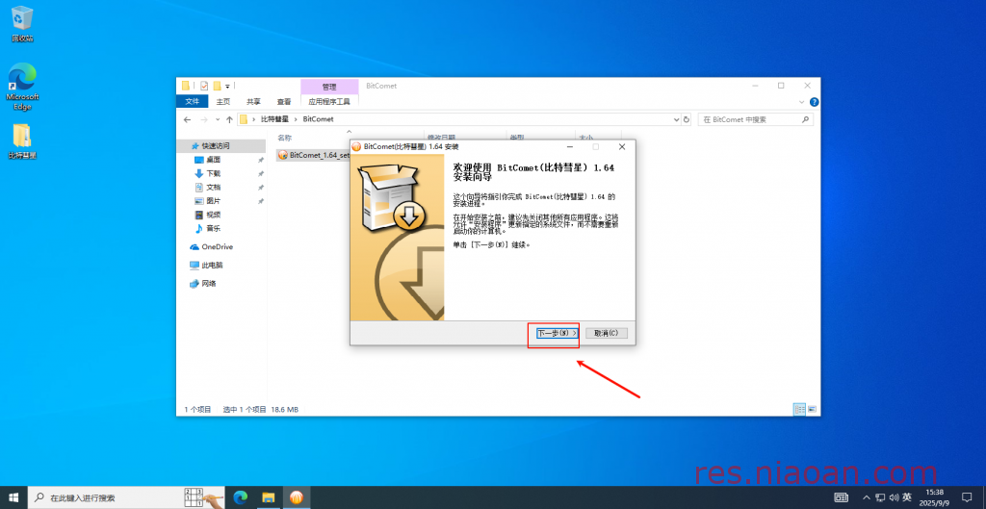Click the File Explorer taskbar icon
This screenshot has width=986, height=509.
point(269,497)
